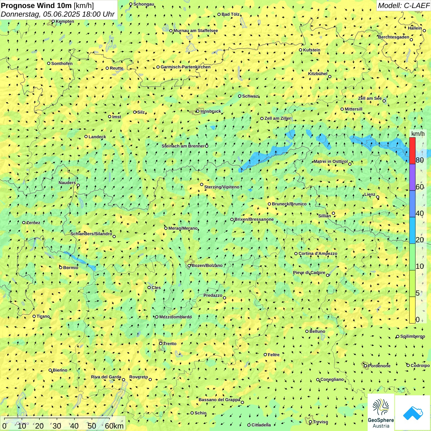This screenshot has height=431, width=431.
Task: Click the Berchtesgaden city label
Action: [x=394, y=37]
